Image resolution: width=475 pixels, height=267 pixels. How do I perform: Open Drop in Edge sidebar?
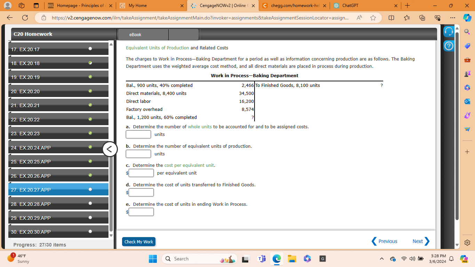tap(467, 129)
